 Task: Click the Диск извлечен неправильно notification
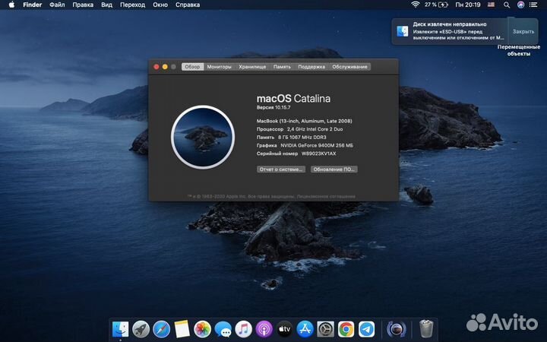click(450, 31)
